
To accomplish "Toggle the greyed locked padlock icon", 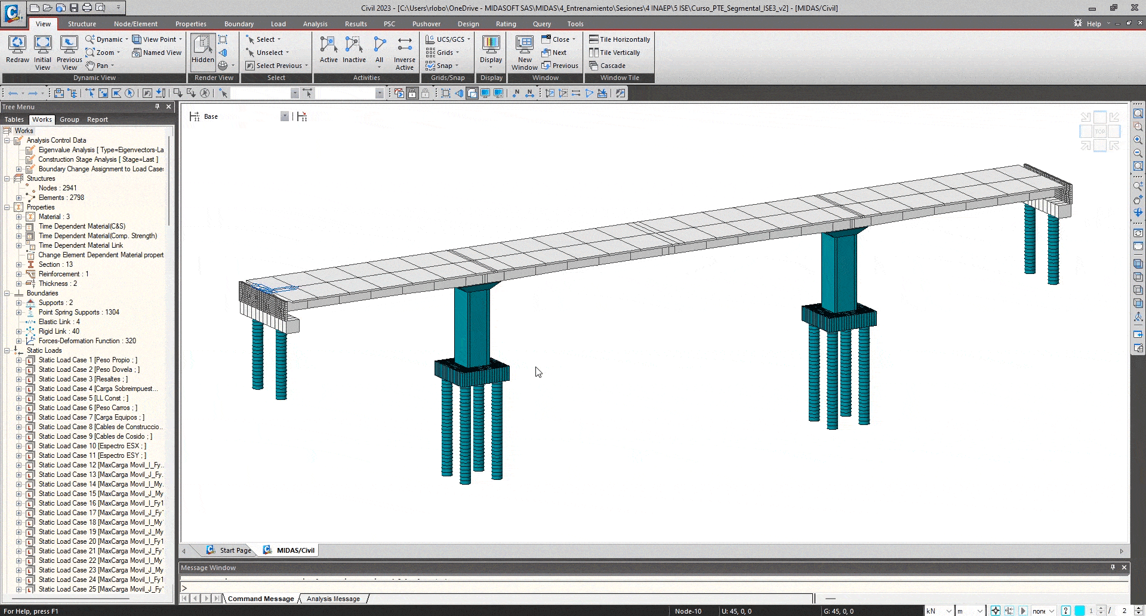I will point(425,93).
